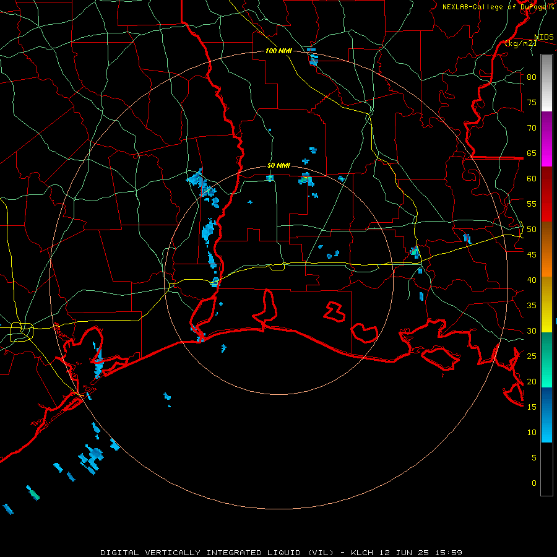Select the 10 value on the scale

click(532, 433)
